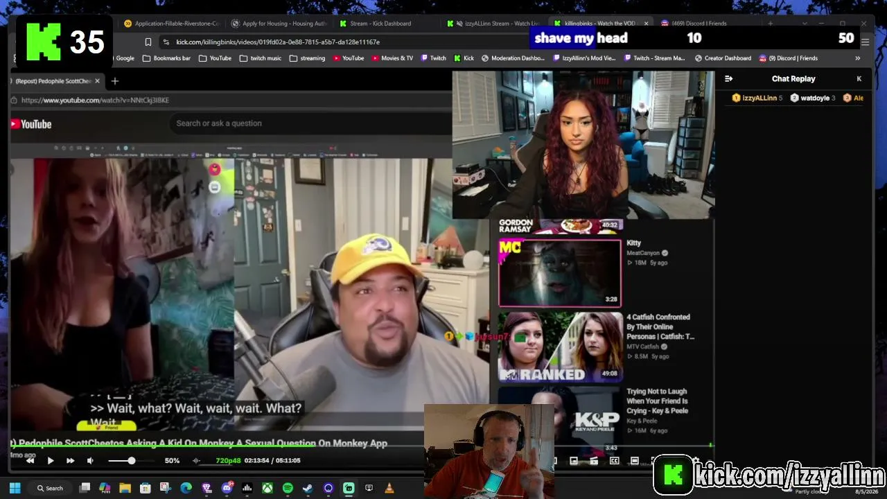The image size is (887, 499).
Task: Open the Google bookmark
Action: [125, 58]
